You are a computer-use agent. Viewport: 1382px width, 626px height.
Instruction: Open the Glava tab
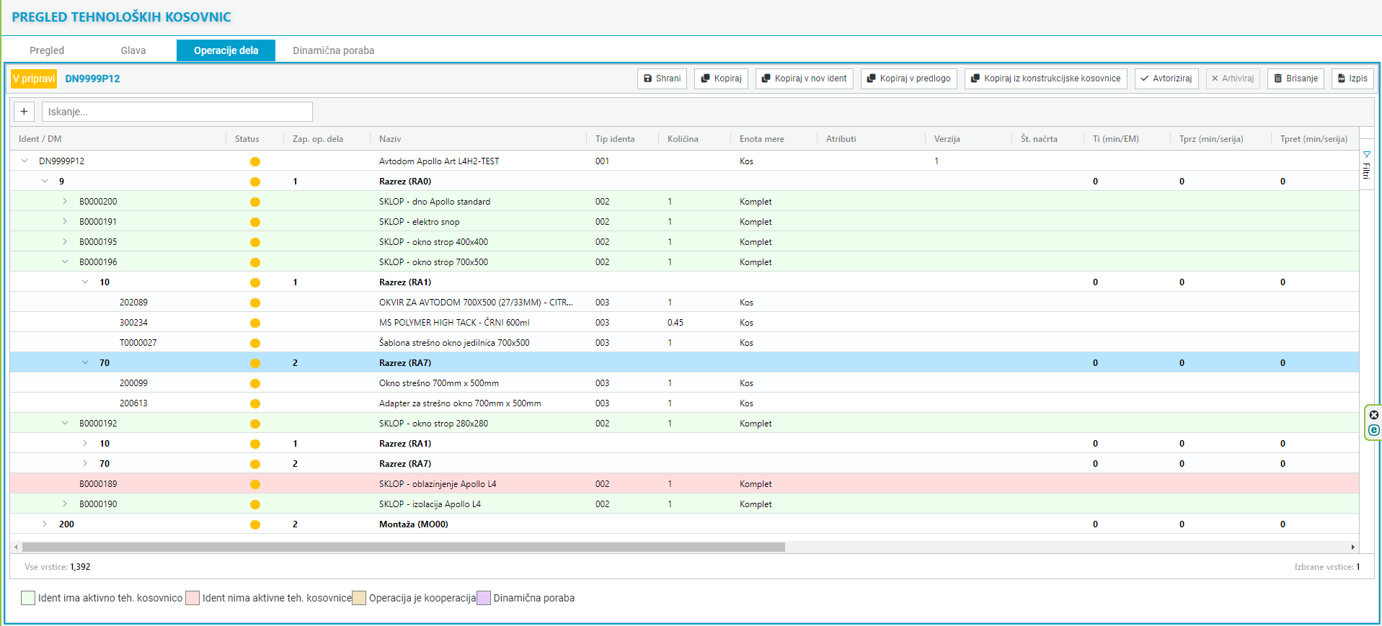click(133, 50)
